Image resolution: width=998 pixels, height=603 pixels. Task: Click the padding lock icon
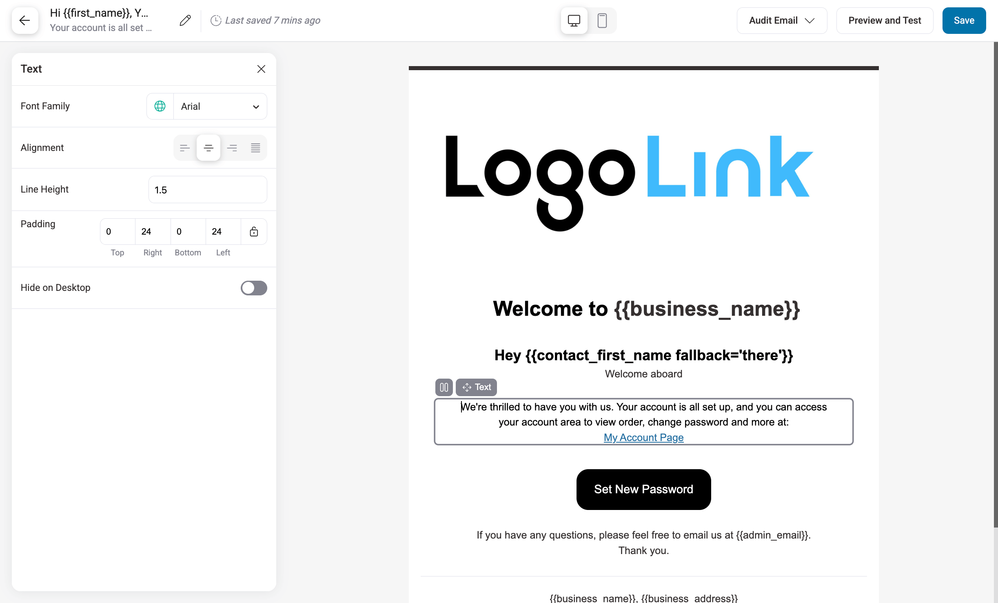tap(254, 231)
